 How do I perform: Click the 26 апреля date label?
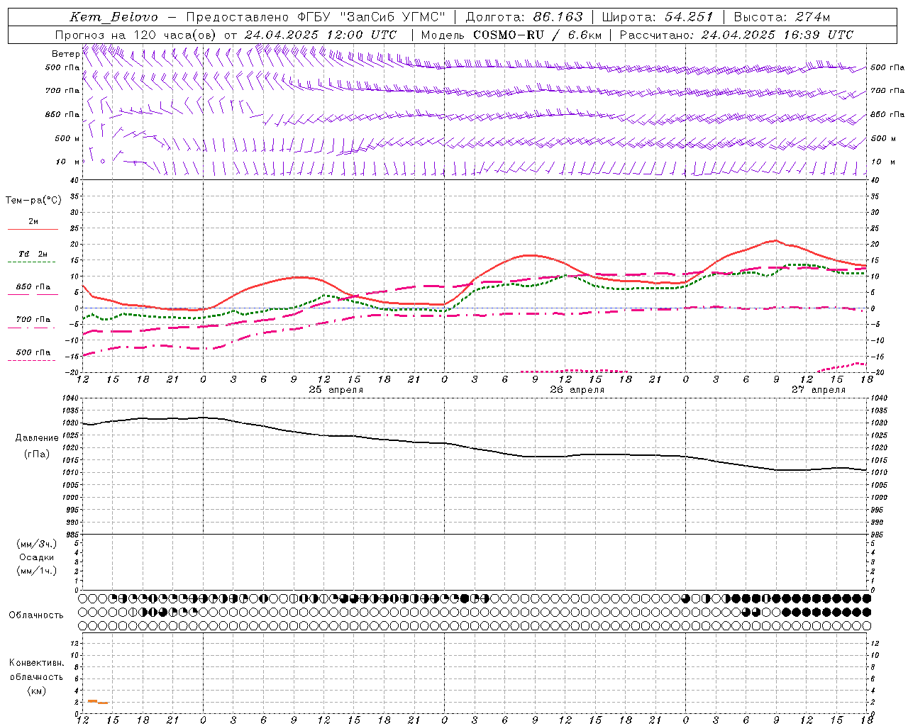pyautogui.click(x=577, y=390)
